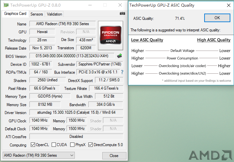Click the Bus Width field 512 Bit
The width and height of the screenshot is (234, 162).
[x=109, y=96]
